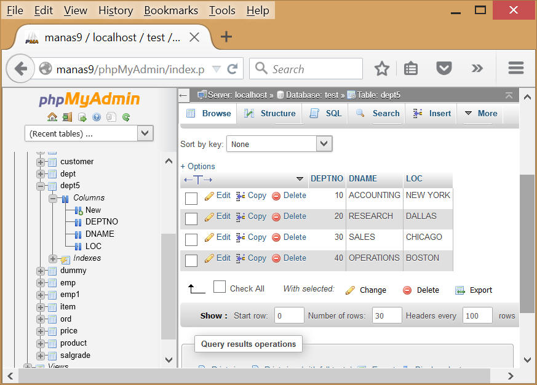Click the browser Search box
Image resolution: width=537 pixels, height=385 pixels.
[x=306, y=69]
